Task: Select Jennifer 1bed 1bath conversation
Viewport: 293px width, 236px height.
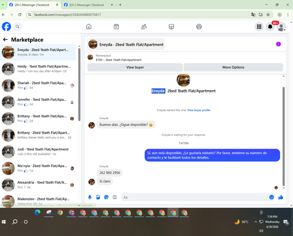Action: [x=38, y=102]
